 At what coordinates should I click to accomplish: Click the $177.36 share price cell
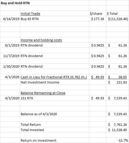[x=97, y=19]
